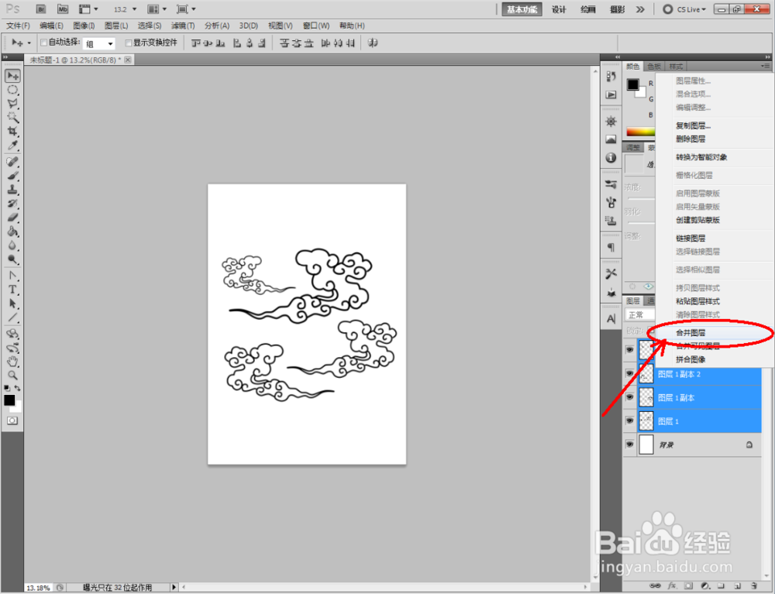The height and width of the screenshot is (594, 775).
Task: Toggle visibility of the topmost layer
Action: 629,349
